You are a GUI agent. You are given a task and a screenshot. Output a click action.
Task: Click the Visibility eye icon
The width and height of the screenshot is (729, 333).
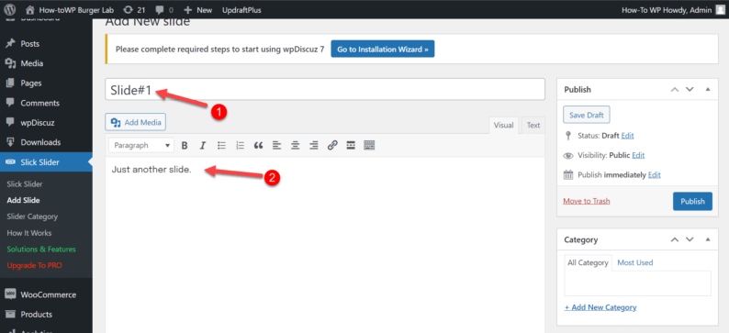tap(568, 156)
